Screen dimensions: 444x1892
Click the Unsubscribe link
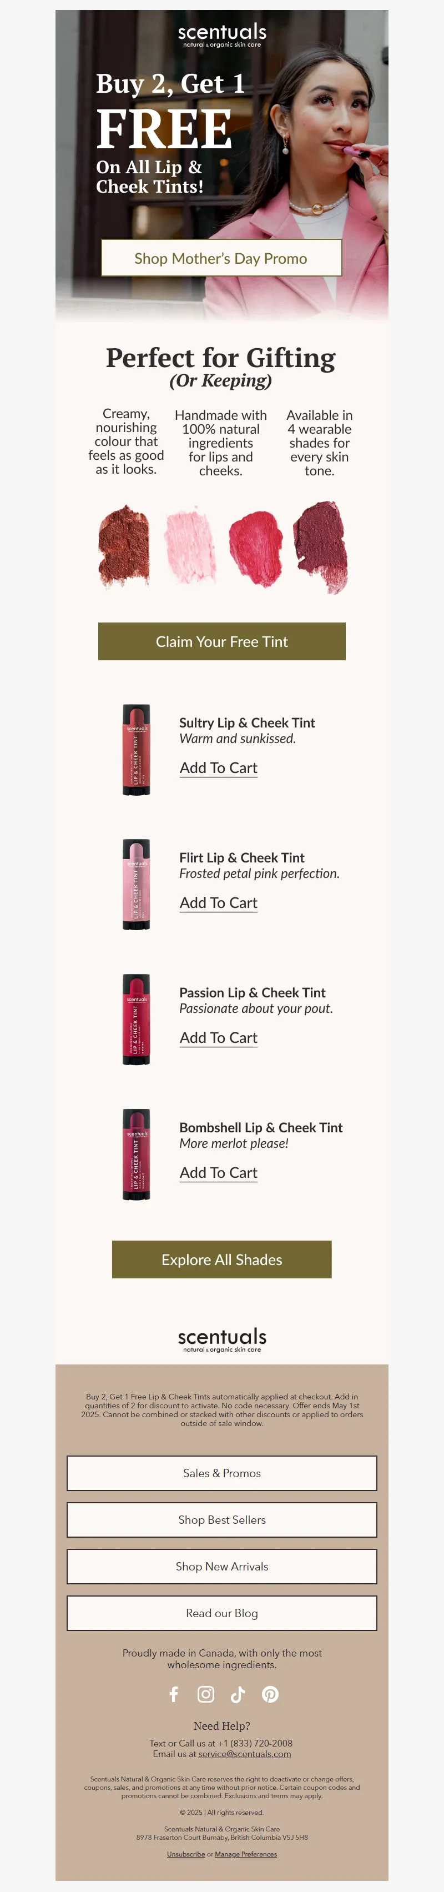click(186, 1854)
